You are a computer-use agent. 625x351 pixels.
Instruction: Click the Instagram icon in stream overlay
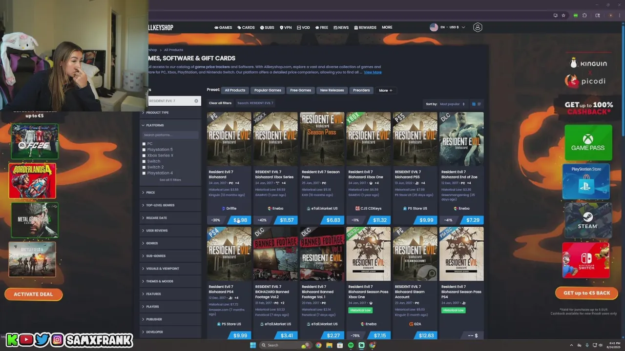pyautogui.click(x=57, y=340)
